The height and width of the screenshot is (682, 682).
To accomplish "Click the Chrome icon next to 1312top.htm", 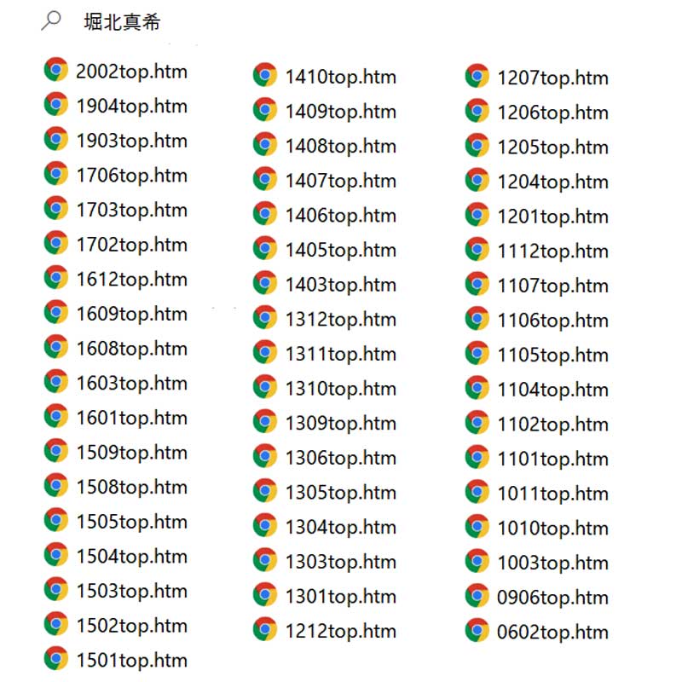I will [x=265, y=317].
